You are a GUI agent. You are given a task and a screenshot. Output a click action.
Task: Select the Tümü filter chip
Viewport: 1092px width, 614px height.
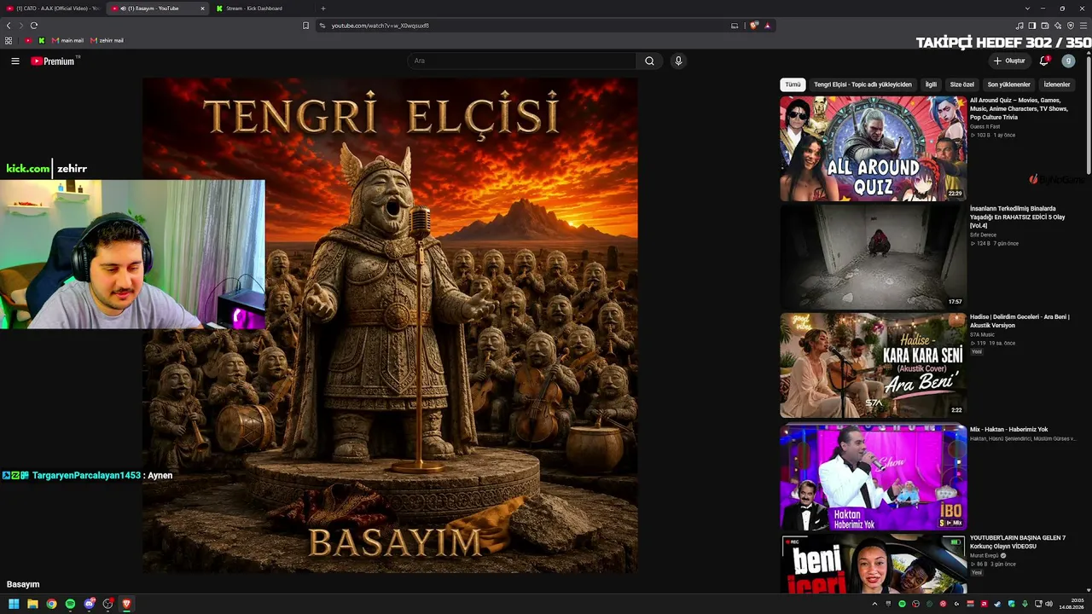tap(793, 84)
